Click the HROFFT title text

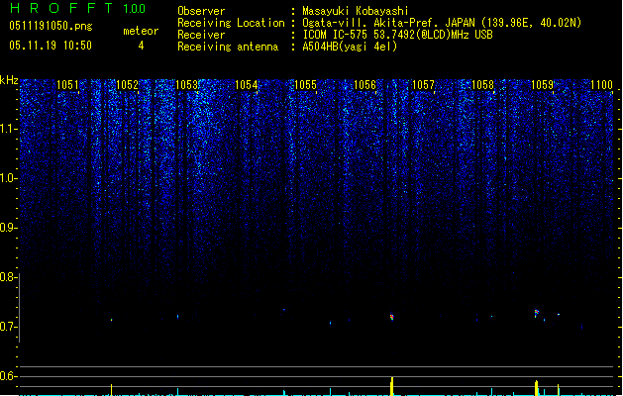pyautogui.click(x=61, y=8)
